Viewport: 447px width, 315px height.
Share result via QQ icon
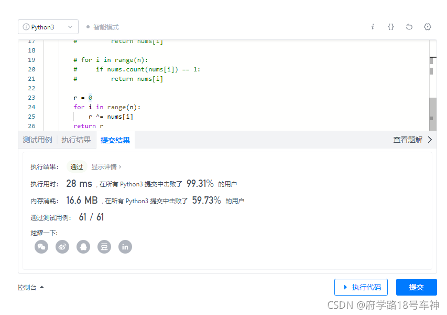point(83,247)
